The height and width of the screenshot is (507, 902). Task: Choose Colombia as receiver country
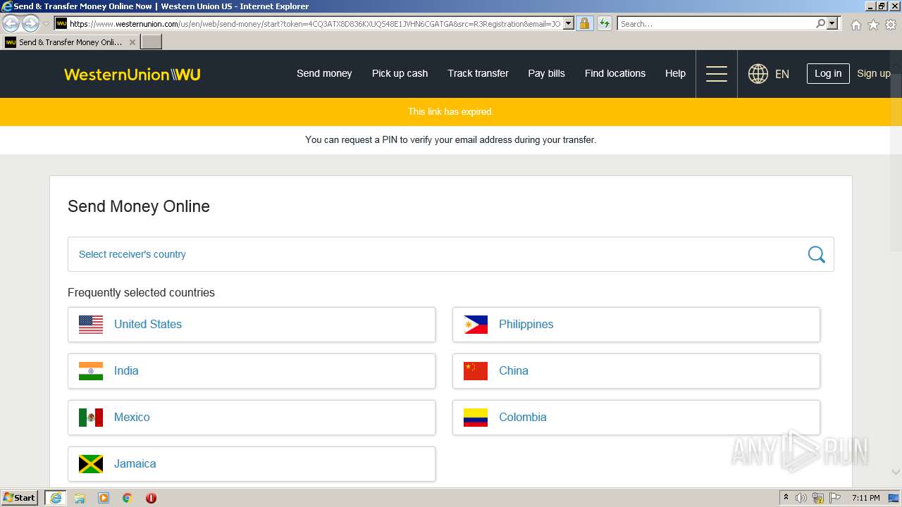(636, 418)
